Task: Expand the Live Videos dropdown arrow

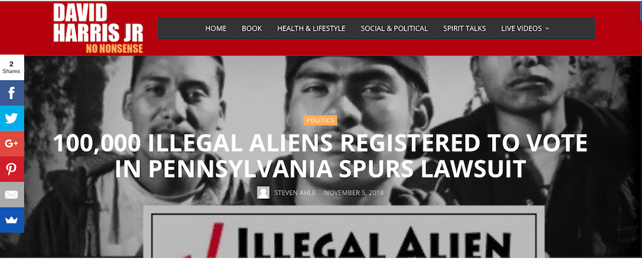Action: point(547,29)
